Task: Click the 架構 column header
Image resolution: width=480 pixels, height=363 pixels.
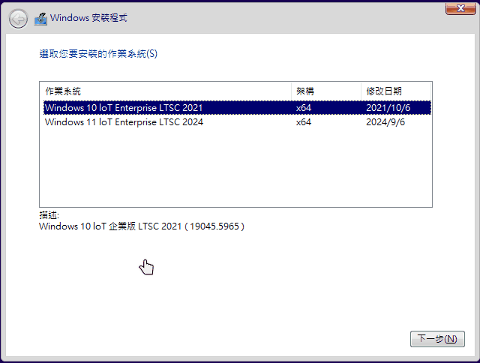Action: click(x=326, y=91)
